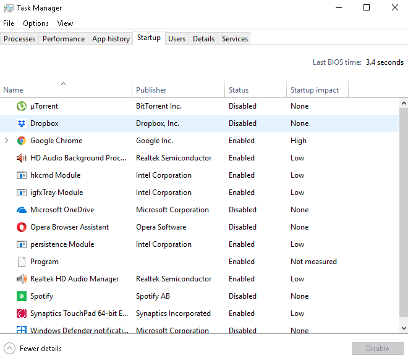Click the Opera Software publisher cell

(161, 227)
